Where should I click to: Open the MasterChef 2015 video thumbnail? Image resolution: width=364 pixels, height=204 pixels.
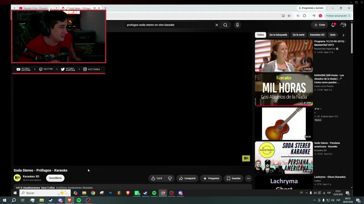pyautogui.click(x=284, y=56)
